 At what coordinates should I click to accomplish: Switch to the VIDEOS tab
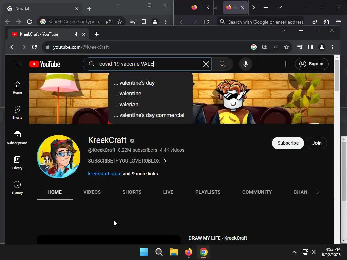coord(92,192)
